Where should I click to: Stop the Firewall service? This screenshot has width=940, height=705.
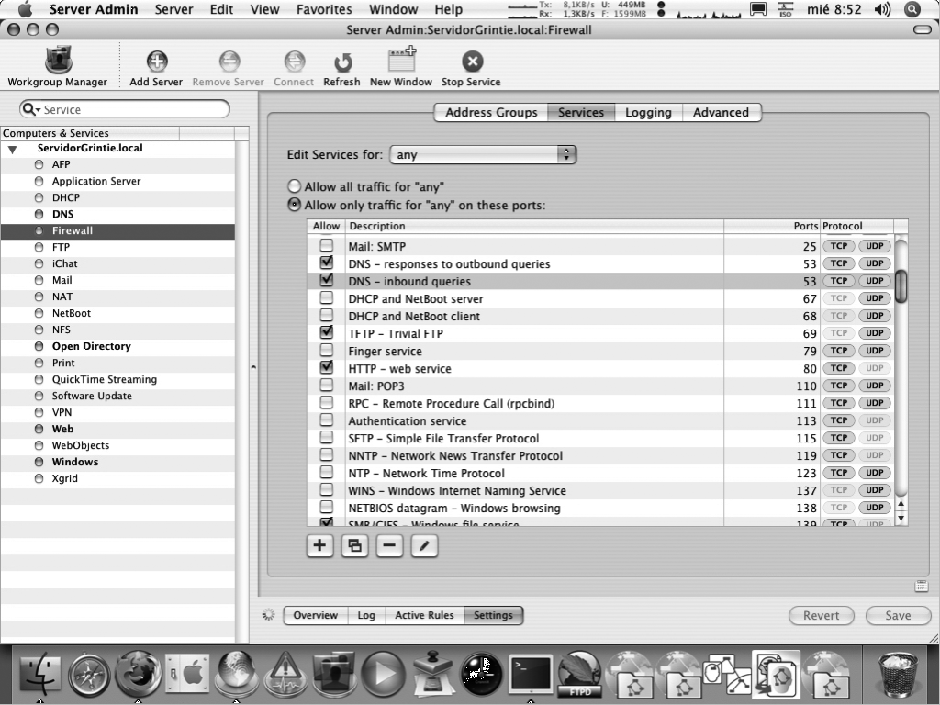471,62
